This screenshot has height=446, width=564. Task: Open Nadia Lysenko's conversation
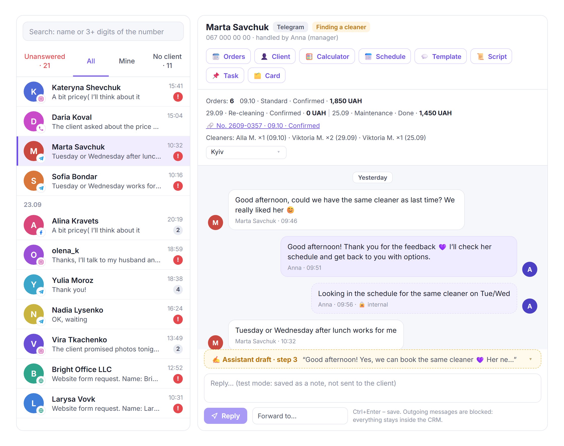pos(103,314)
